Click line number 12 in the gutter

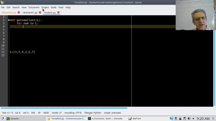click(3, 52)
